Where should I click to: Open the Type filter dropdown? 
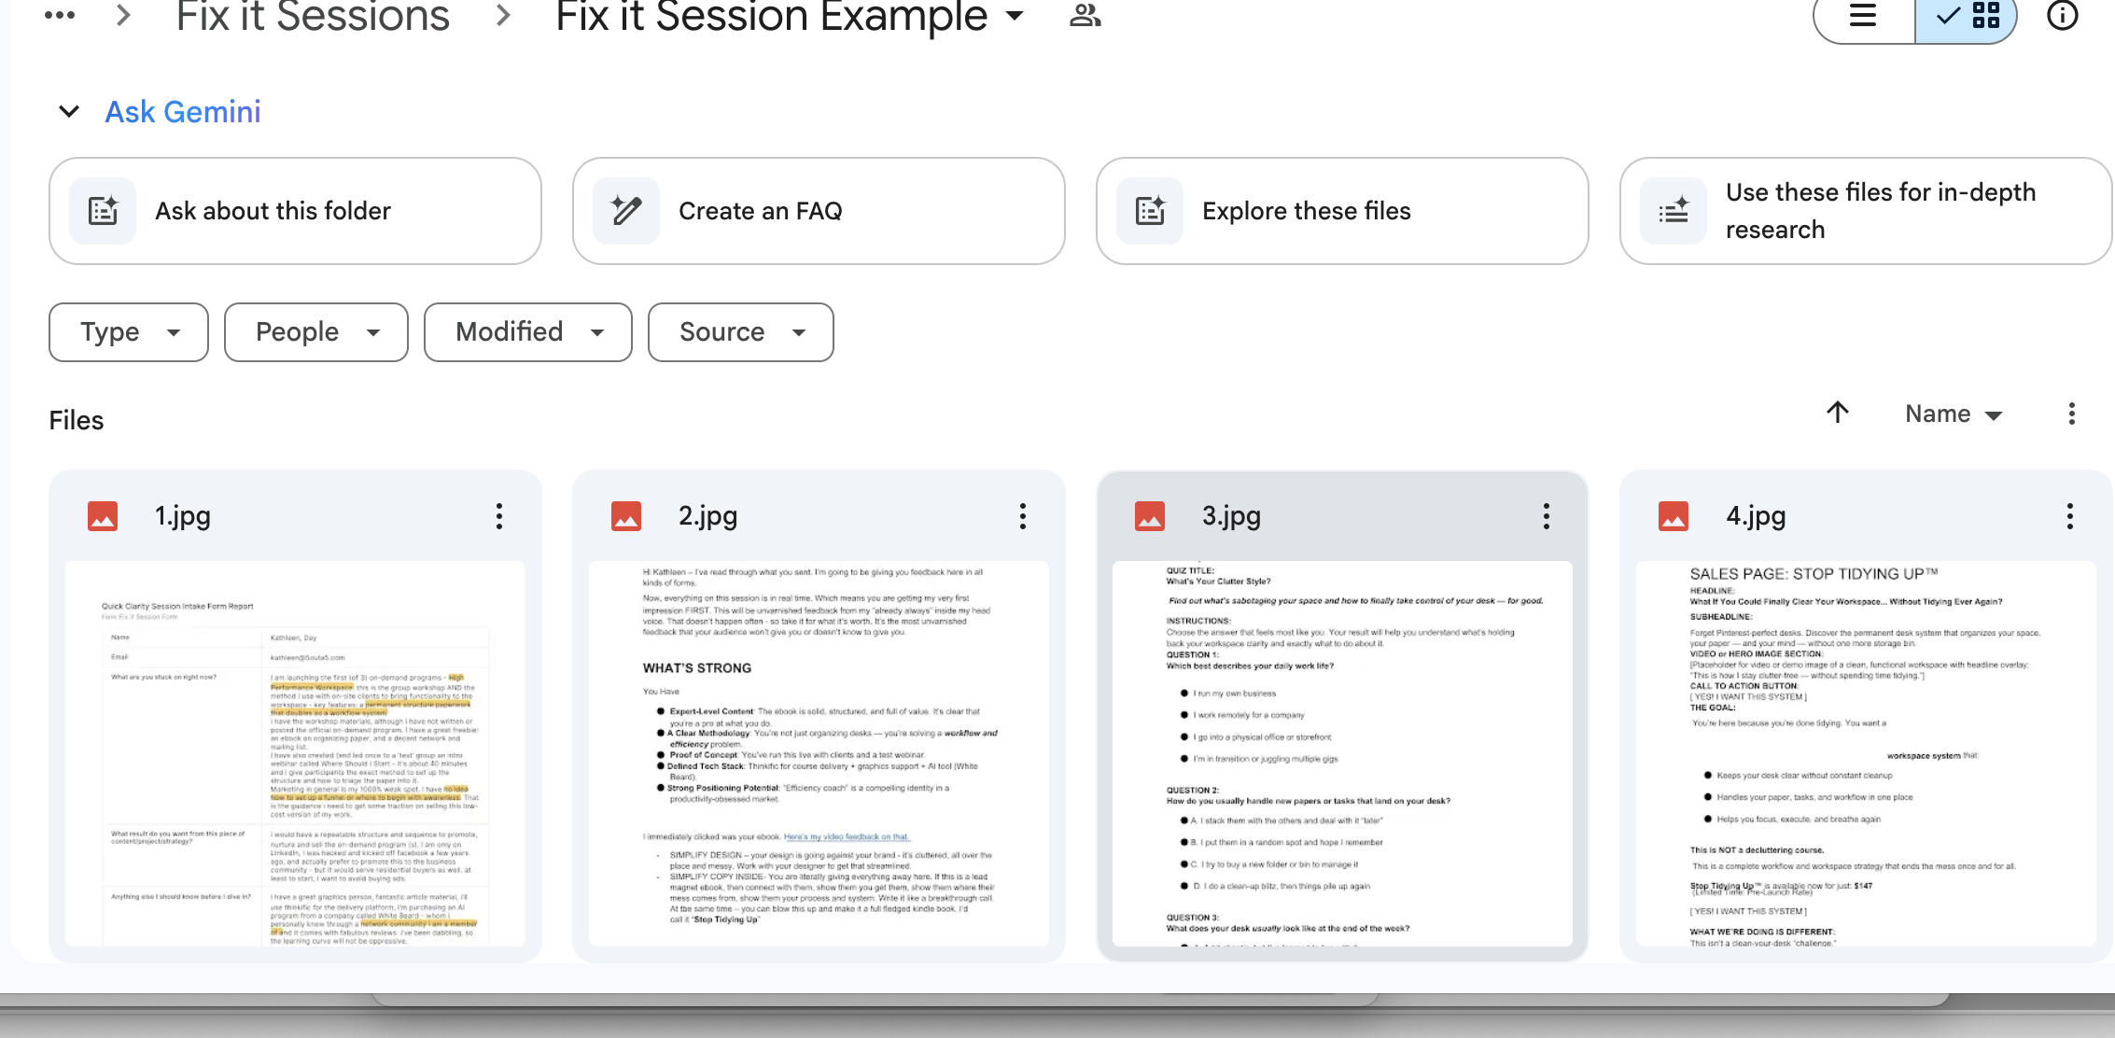click(x=129, y=332)
